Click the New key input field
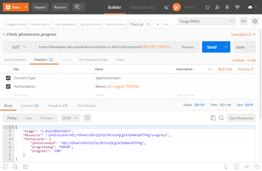262x171 pixels. click(53, 95)
